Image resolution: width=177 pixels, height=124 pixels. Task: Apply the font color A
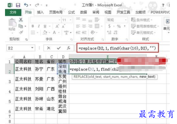(x=54, y=33)
